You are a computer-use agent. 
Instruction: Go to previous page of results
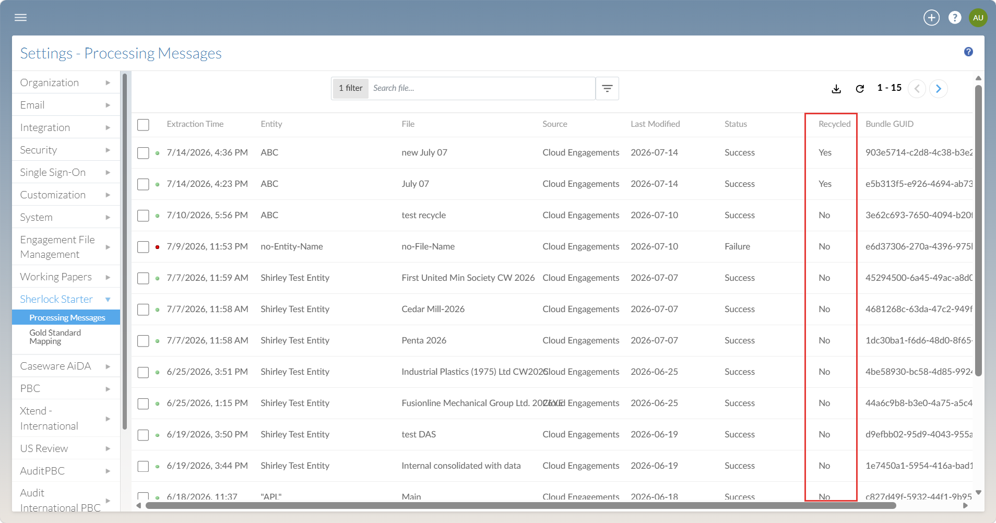coord(917,89)
